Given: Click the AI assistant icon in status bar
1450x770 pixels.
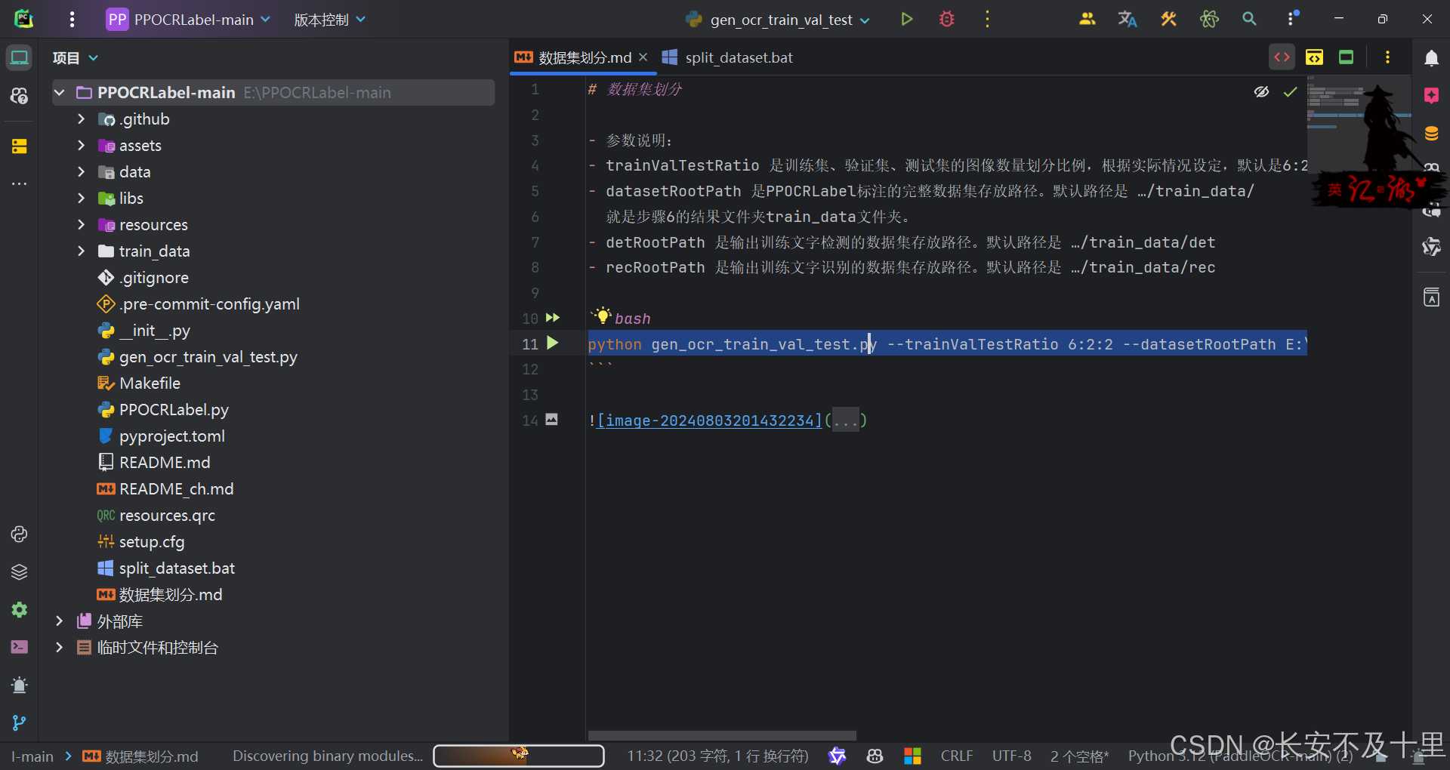Looking at the screenshot, I should coord(837,756).
